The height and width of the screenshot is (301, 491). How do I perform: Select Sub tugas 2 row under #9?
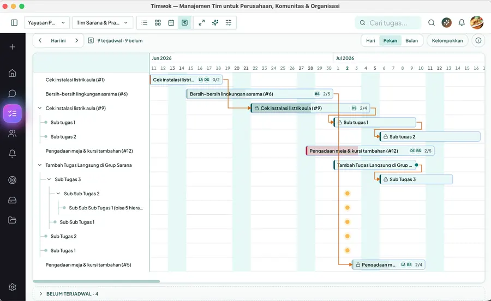[91, 137]
